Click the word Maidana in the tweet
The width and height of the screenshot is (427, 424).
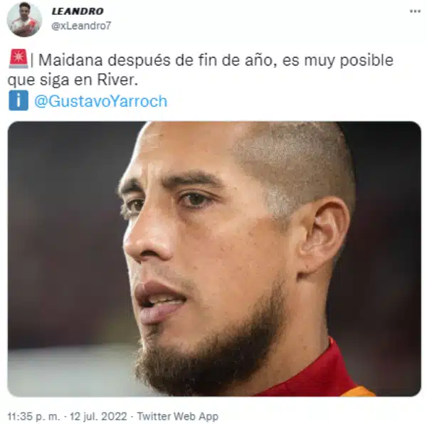point(70,60)
